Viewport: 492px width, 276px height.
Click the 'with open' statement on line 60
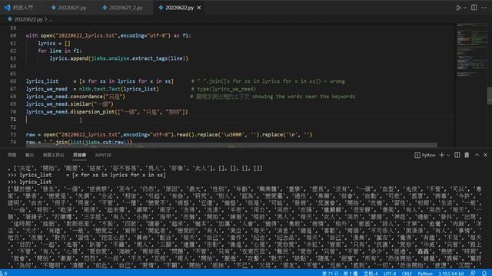[x=108, y=35]
